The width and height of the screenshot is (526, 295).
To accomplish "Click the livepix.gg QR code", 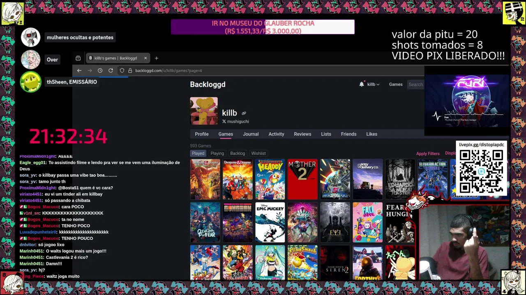I will [481, 172].
